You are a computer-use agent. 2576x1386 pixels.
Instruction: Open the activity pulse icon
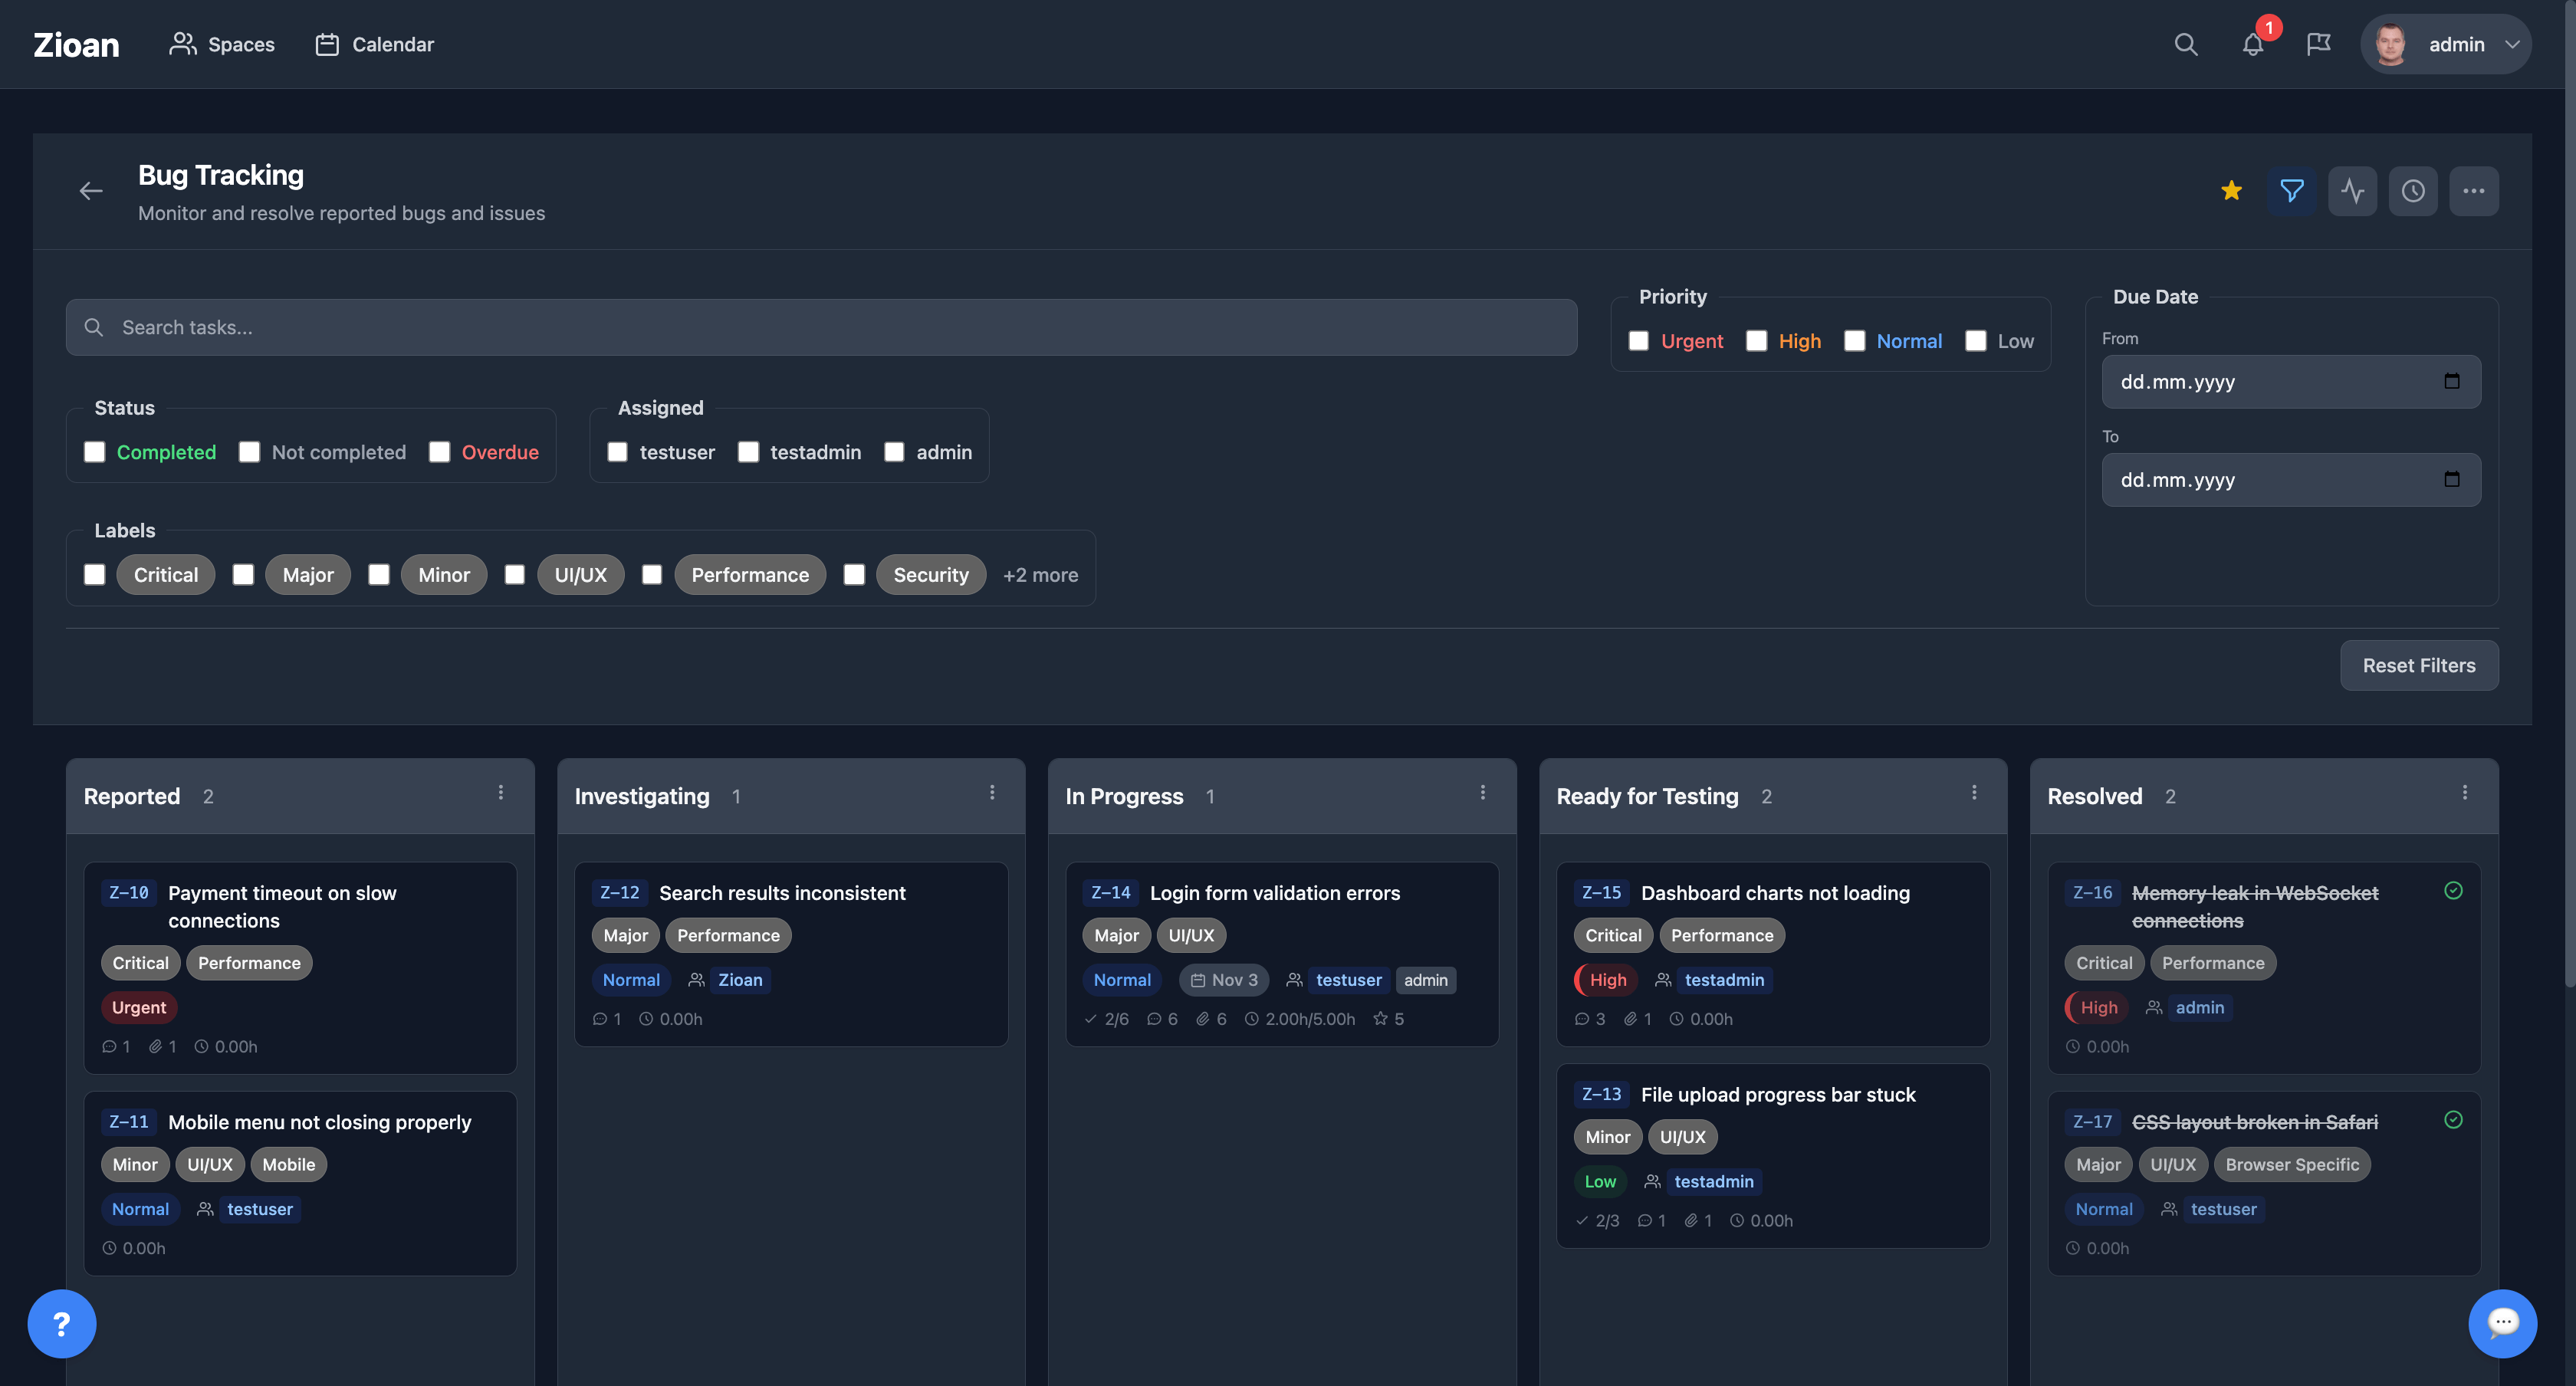point(2352,190)
